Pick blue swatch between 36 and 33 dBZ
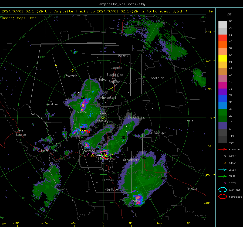243x227 pixels. point(222,99)
